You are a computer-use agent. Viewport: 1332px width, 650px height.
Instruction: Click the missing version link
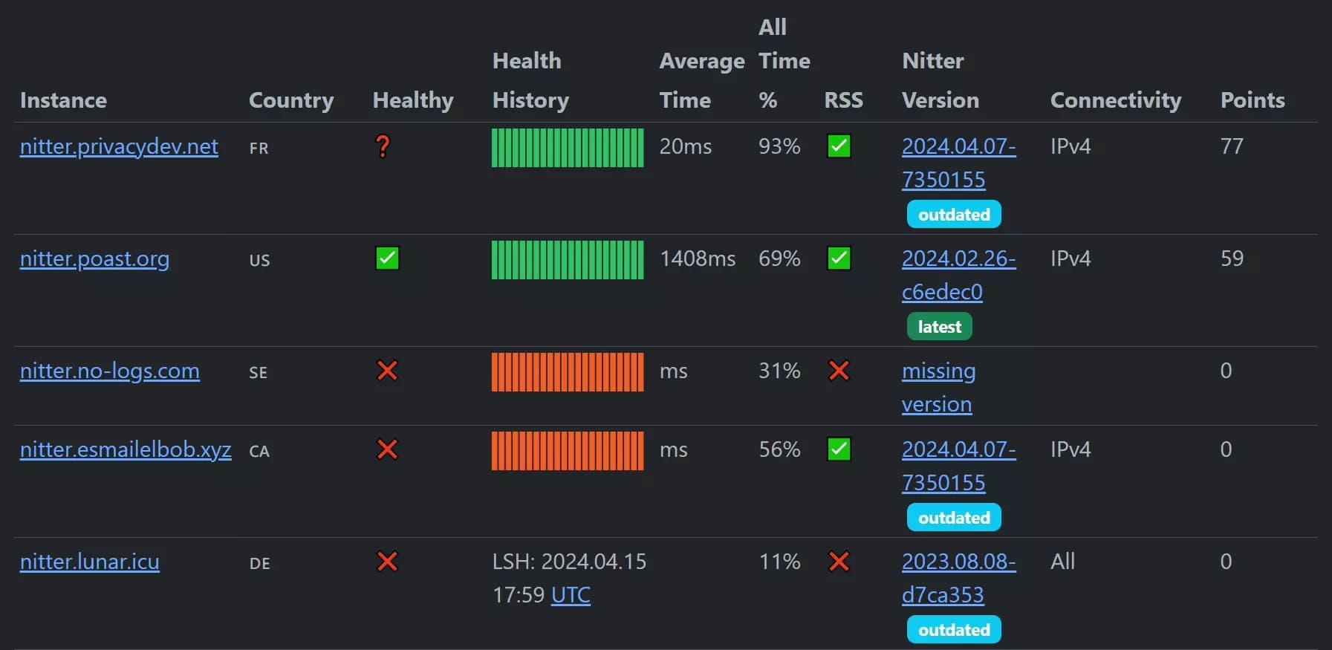coord(938,371)
